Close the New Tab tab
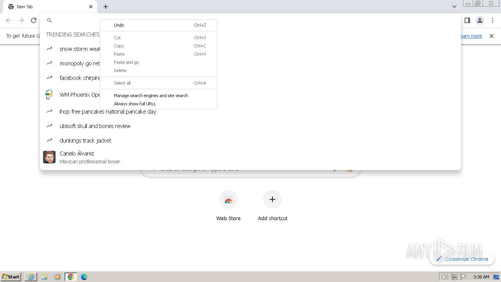This screenshot has height=282, width=501. click(x=91, y=7)
